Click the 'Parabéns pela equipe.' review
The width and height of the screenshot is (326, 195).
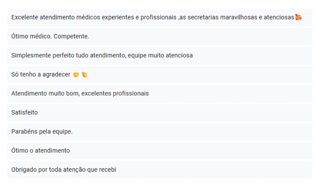pos(160,132)
